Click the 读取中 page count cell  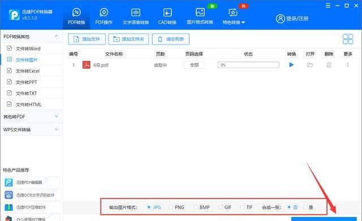160,65
